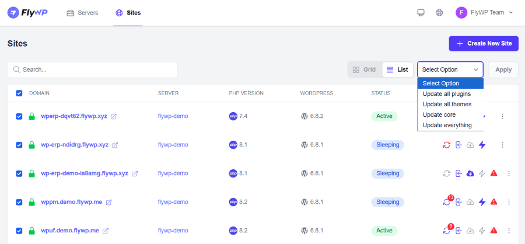This screenshot has height=244, width=525.
Task: Click update icon for wp-erp-demo-ia8amg row
Action: (x=447, y=173)
